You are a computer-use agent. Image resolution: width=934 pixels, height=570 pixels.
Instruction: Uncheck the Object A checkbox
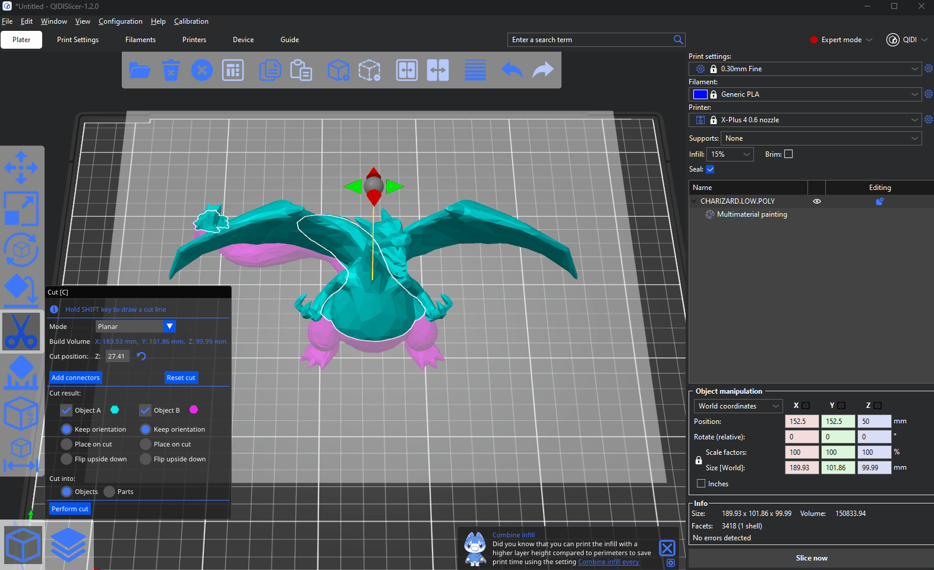[x=67, y=410]
